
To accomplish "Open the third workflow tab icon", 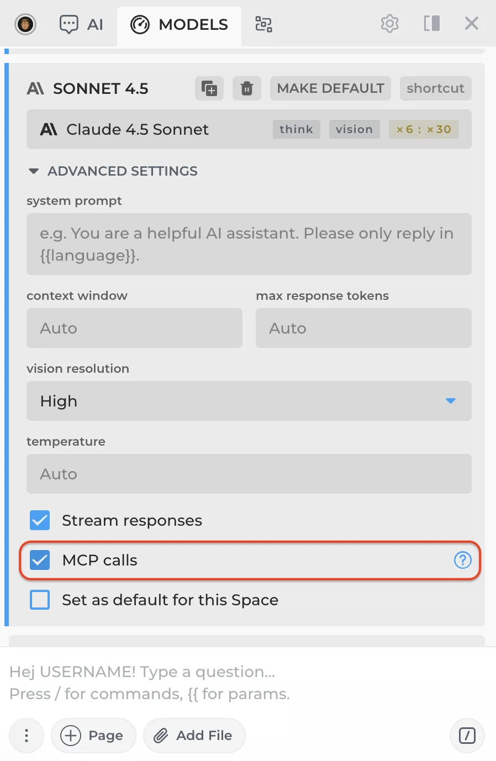I will click(263, 24).
